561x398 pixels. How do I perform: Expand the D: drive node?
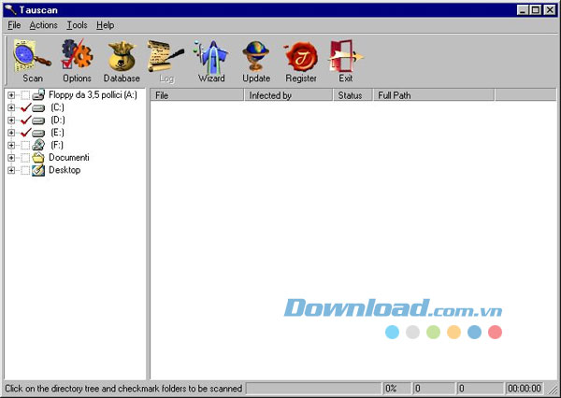pyautogui.click(x=11, y=121)
